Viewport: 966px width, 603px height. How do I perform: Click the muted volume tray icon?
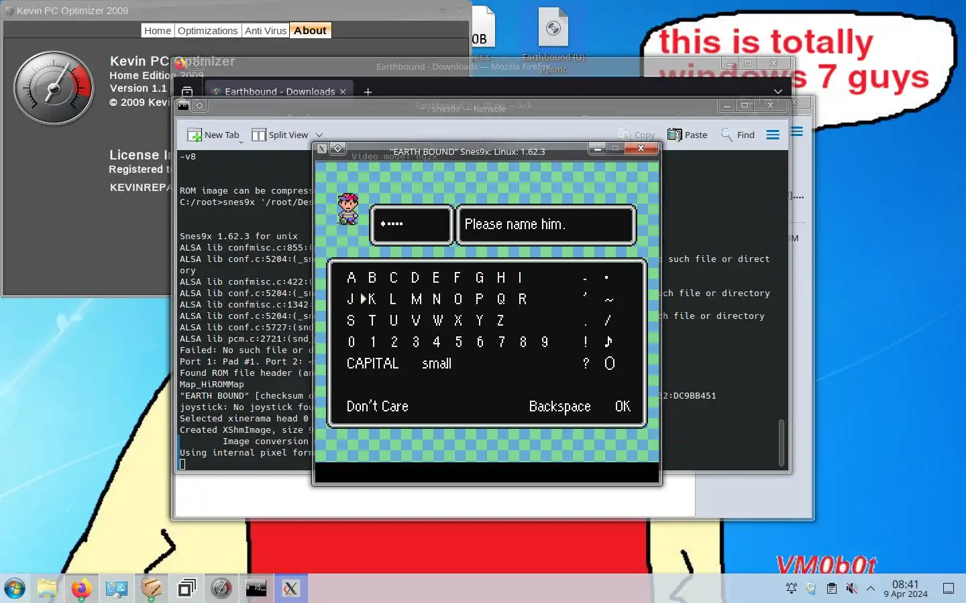[851, 588]
